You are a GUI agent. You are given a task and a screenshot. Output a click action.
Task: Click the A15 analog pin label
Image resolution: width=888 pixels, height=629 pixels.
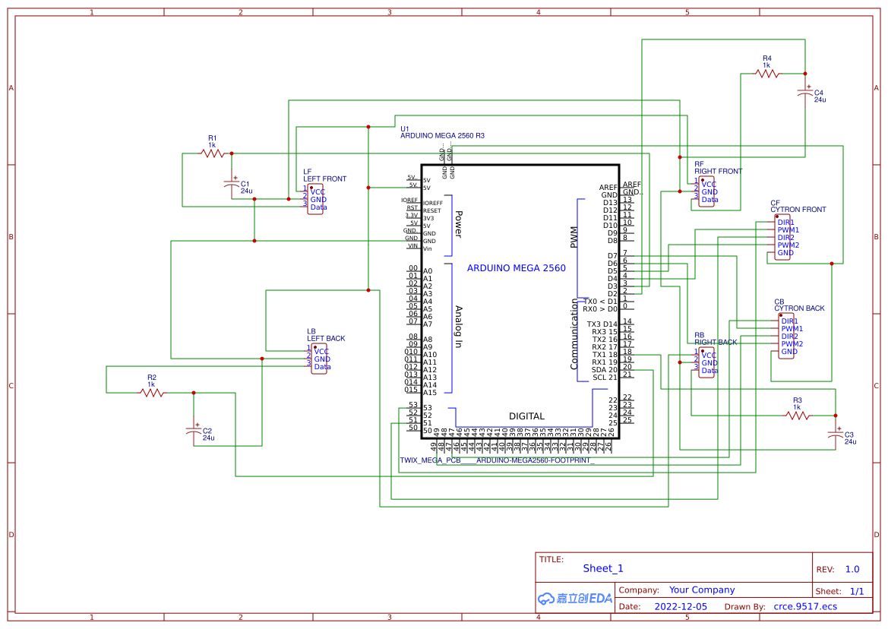pos(430,392)
